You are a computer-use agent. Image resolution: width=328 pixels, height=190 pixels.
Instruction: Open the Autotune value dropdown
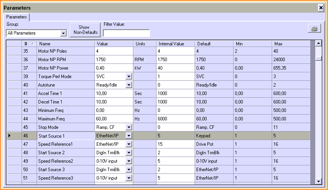pos(129,85)
